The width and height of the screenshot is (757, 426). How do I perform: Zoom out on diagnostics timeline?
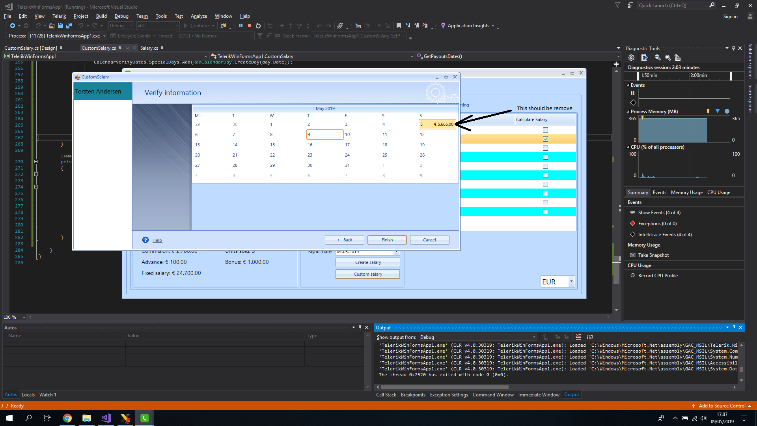pos(668,58)
